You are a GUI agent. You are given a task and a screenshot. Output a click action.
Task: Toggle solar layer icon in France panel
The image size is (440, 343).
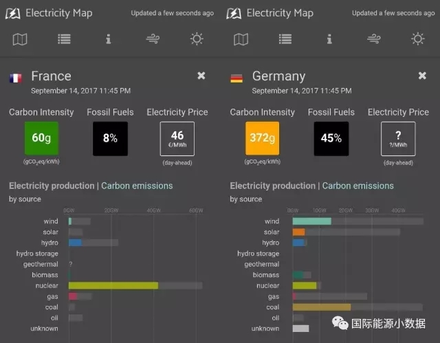coord(197,39)
